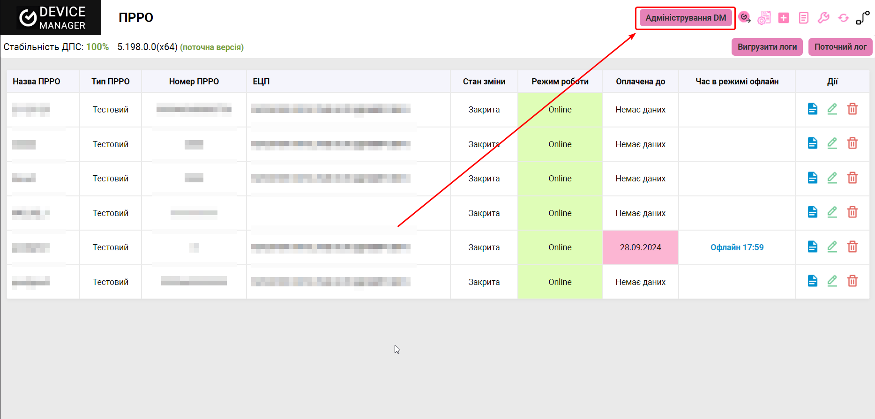Add a new ПРРО with the plus icon
Screen dimensions: 875x419
click(784, 18)
